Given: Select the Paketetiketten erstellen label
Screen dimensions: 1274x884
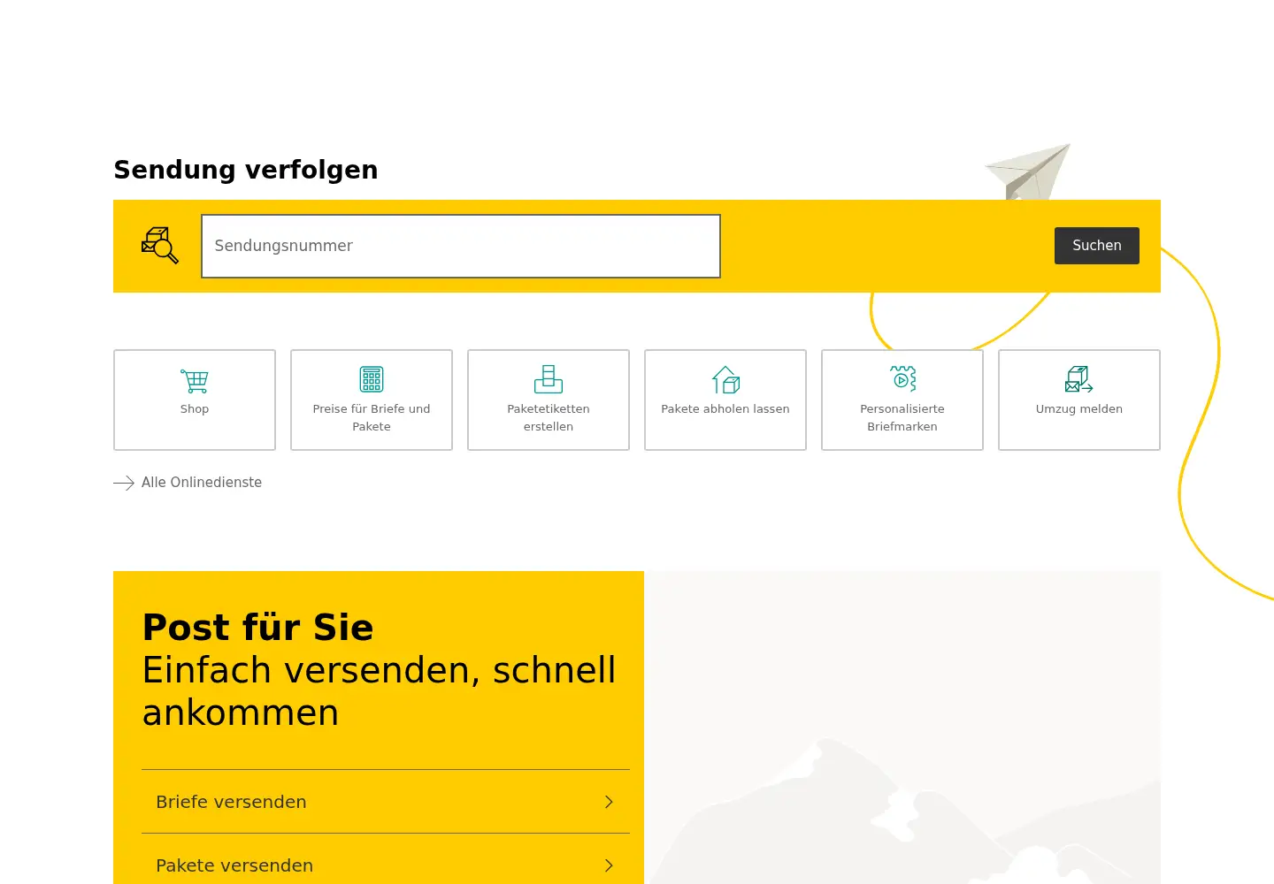Looking at the screenshot, I should (549, 417).
